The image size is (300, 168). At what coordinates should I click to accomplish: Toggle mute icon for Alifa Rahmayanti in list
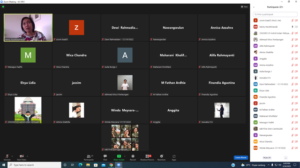coord(292,46)
